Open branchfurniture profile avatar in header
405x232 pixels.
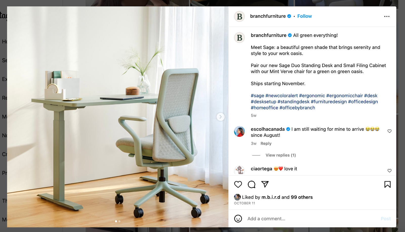tap(239, 16)
